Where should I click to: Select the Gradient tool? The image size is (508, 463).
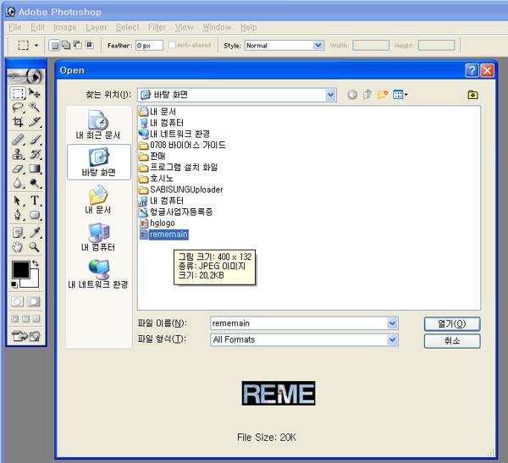click(35, 168)
